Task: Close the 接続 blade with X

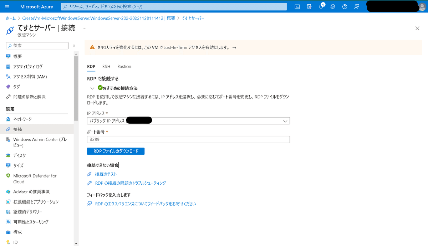Action: (417, 28)
